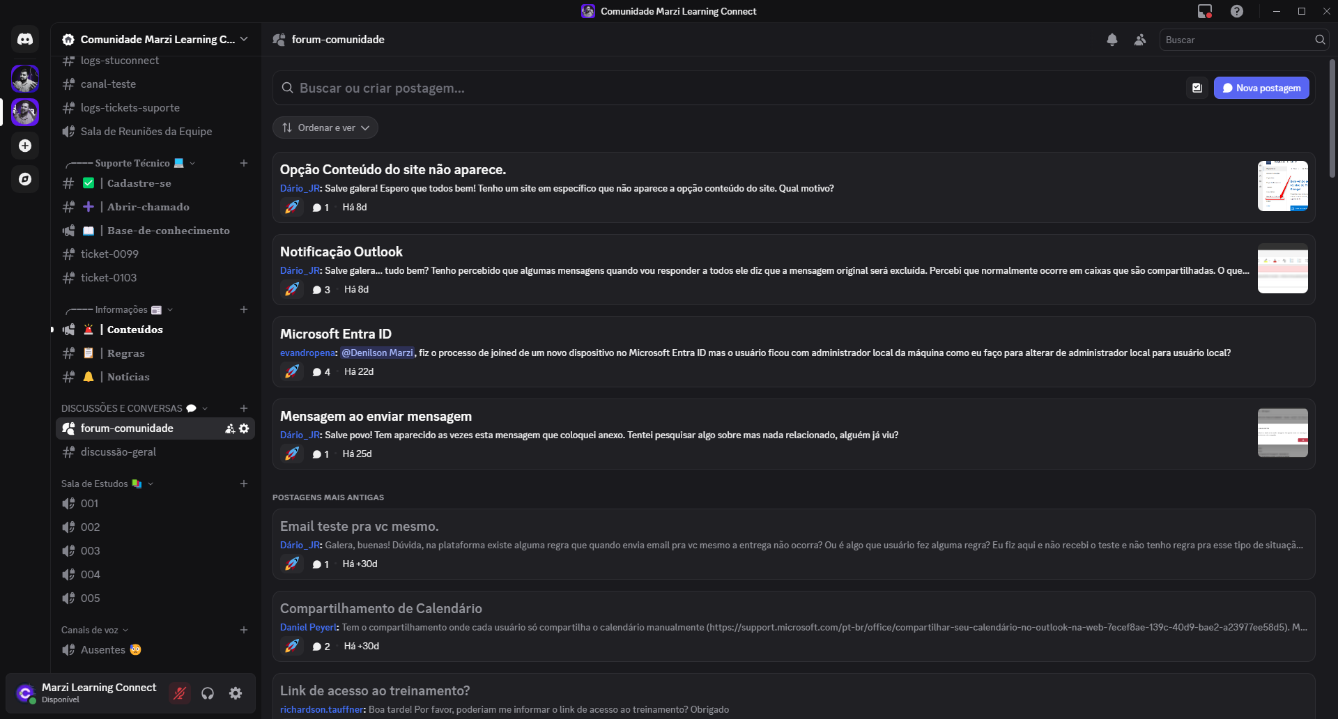Open the tags icon next to Nova postagem
1338x719 pixels.
pyautogui.click(x=1197, y=88)
